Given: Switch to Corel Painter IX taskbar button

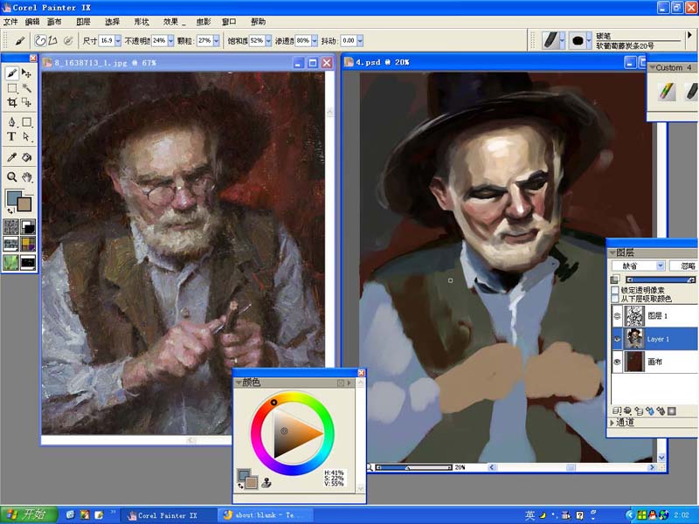Looking at the screenshot, I should 168,515.
